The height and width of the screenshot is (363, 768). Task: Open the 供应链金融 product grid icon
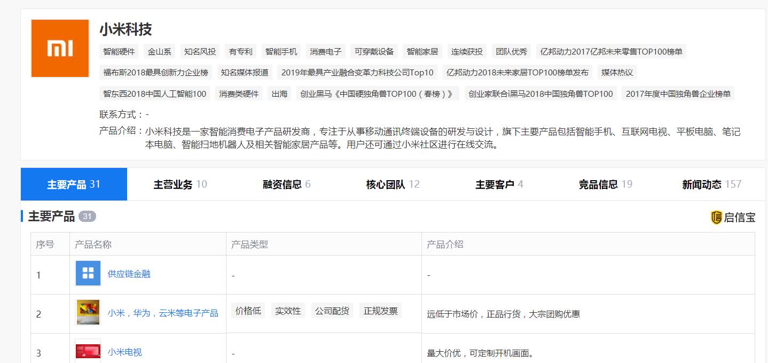88,274
